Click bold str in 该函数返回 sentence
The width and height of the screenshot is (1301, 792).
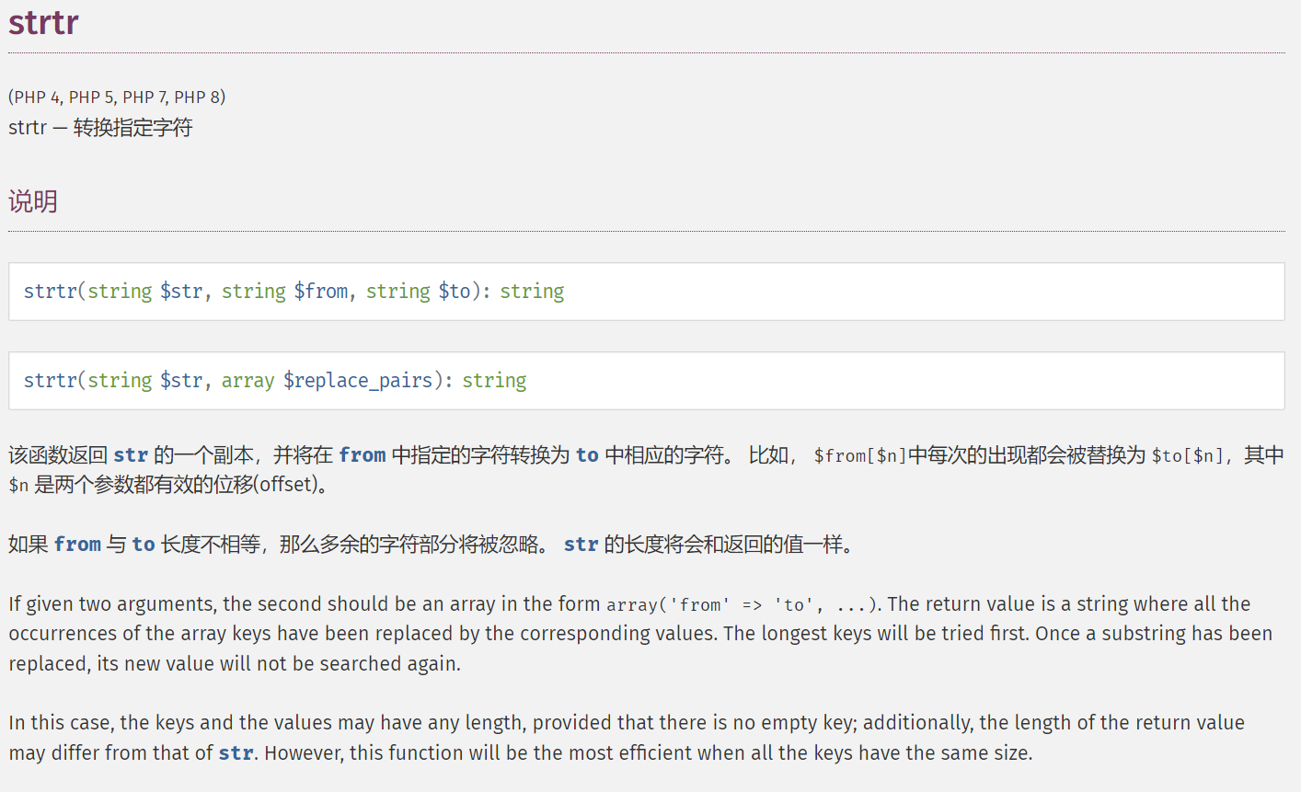pyautogui.click(x=131, y=455)
